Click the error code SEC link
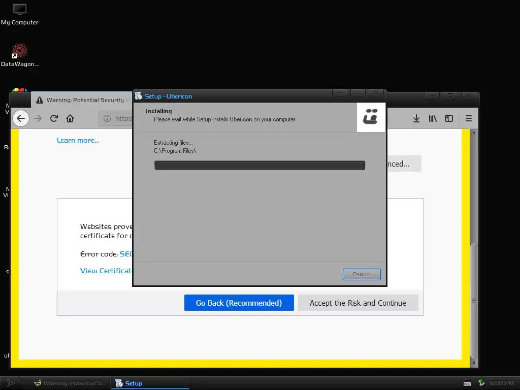 point(126,254)
